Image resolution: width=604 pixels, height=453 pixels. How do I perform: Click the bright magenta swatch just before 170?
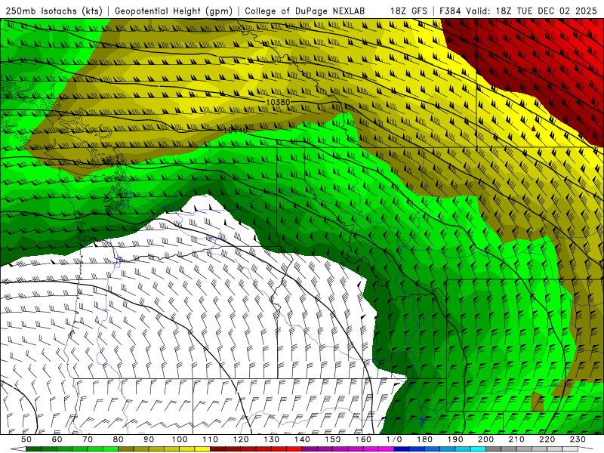pos(386,449)
